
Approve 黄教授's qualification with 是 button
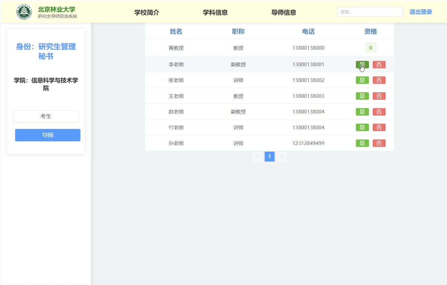(370, 47)
